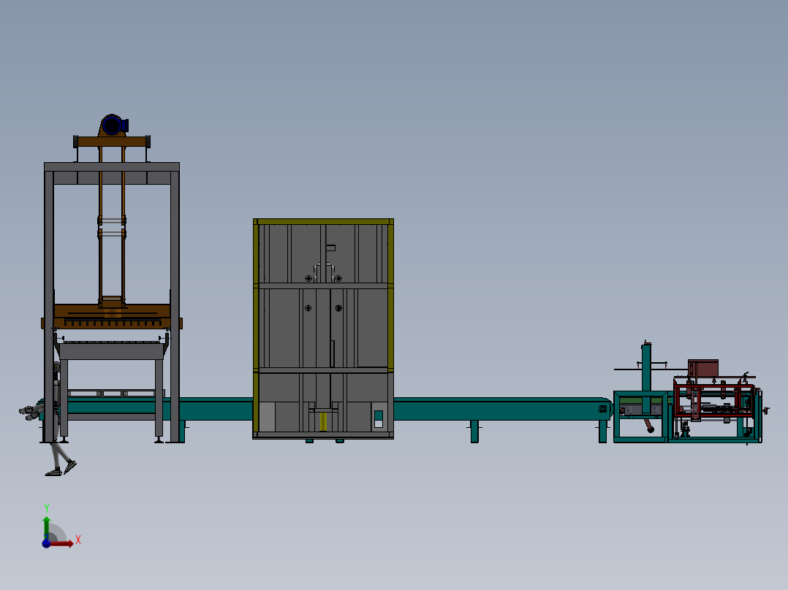This screenshot has width=788, height=590.
Task: Select the yellow cylinder at the cabinet bottom
Action: coord(323,422)
